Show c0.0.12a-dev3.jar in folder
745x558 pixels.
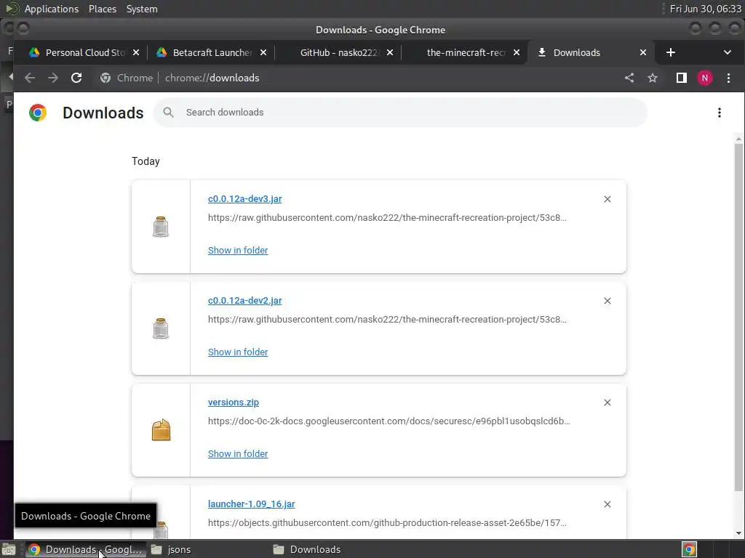coord(238,250)
